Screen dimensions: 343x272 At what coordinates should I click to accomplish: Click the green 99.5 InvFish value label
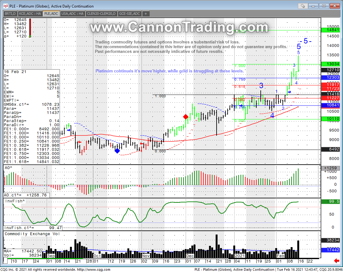(x=330, y=201)
